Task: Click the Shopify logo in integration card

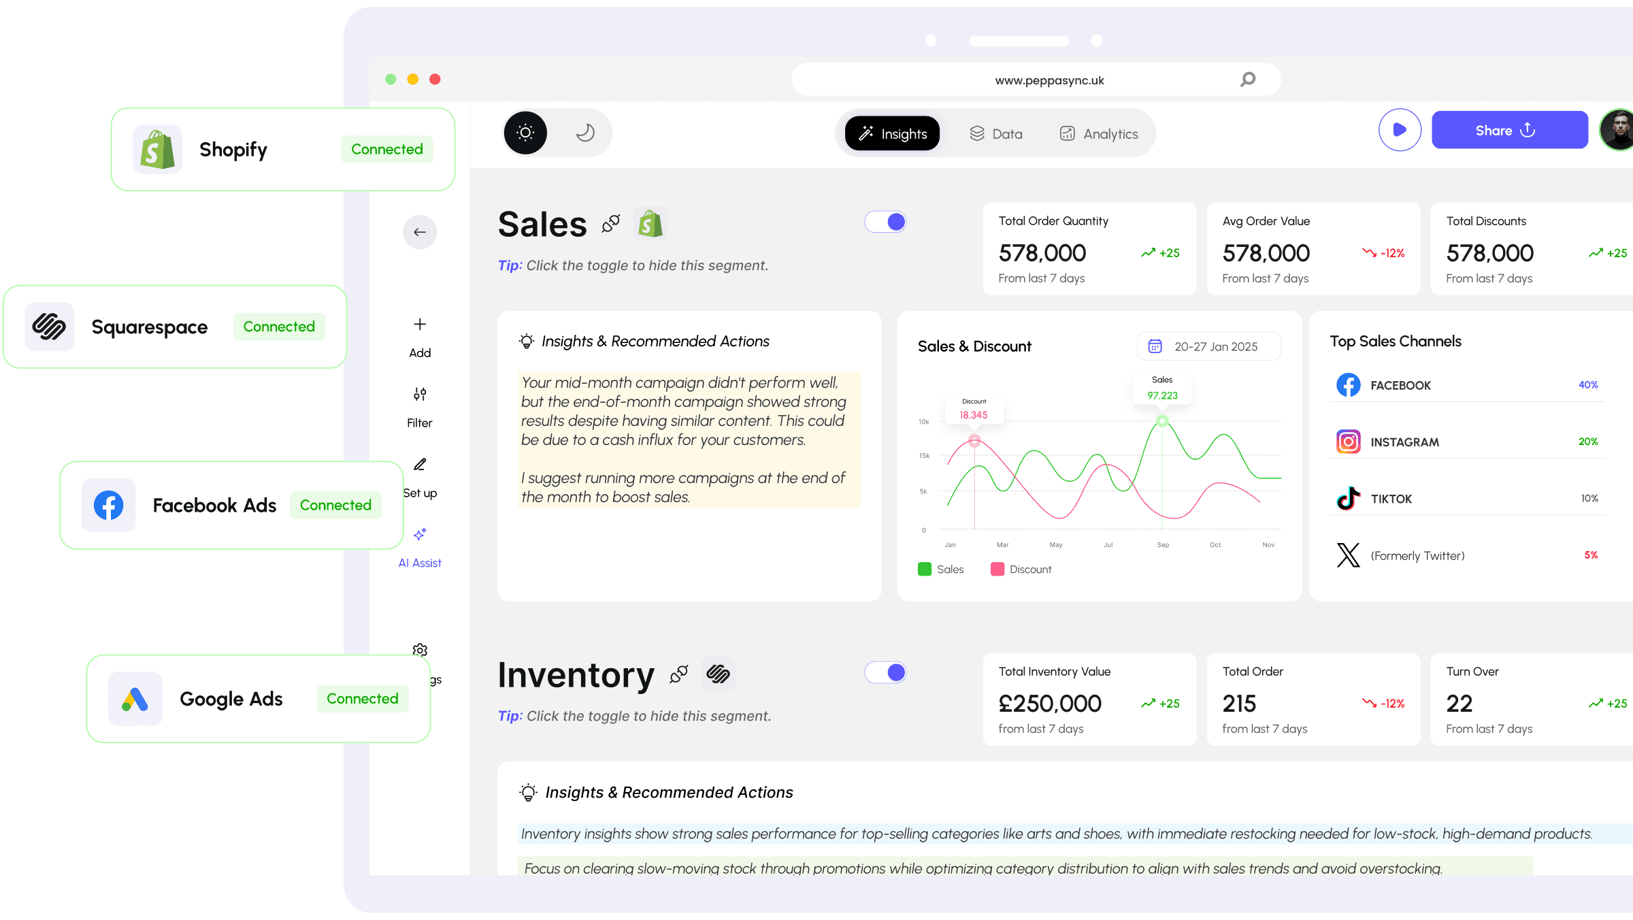Action: point(157,150)
